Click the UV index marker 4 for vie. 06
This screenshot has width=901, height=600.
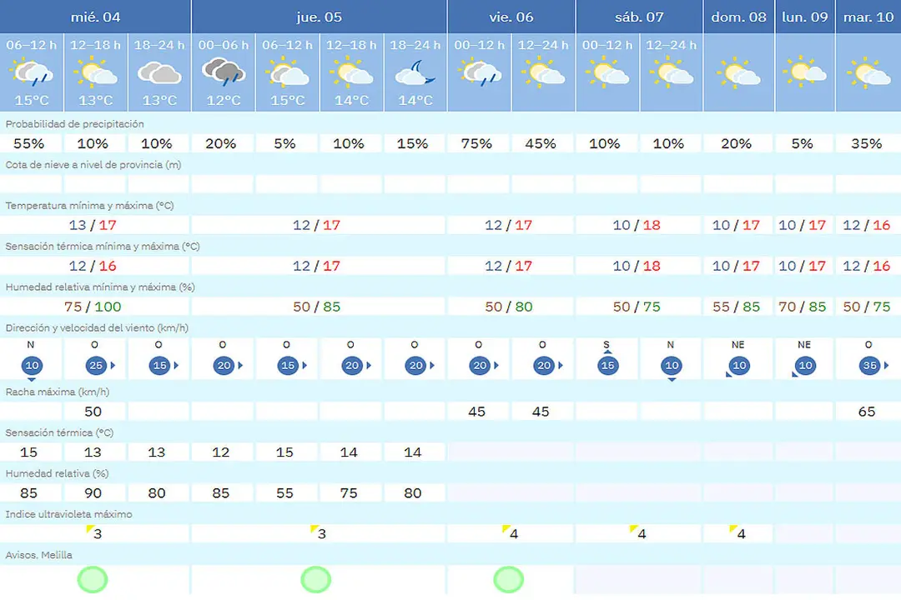[x=511, y=532]
